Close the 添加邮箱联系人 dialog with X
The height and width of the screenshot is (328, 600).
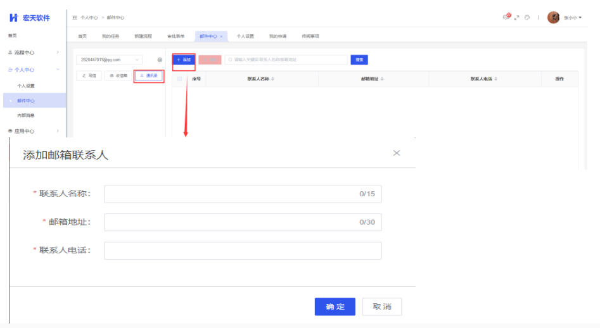[397, 153]
